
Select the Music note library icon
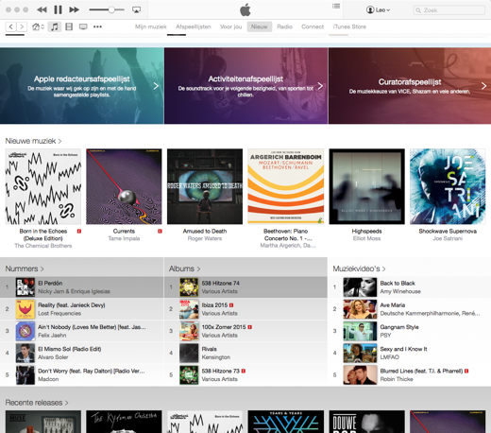point(55,26)
